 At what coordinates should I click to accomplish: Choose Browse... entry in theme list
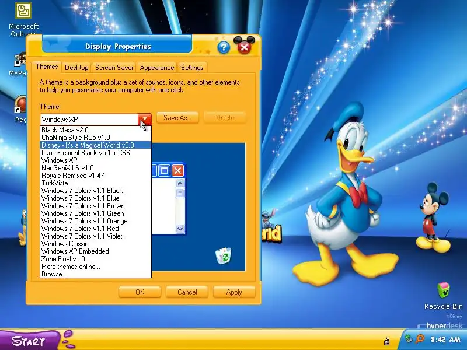coord(96,274)
